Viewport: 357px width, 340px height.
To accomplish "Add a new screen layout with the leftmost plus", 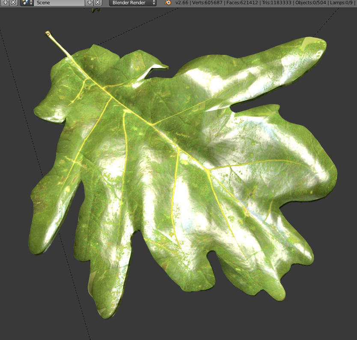I will pos(6,3).
